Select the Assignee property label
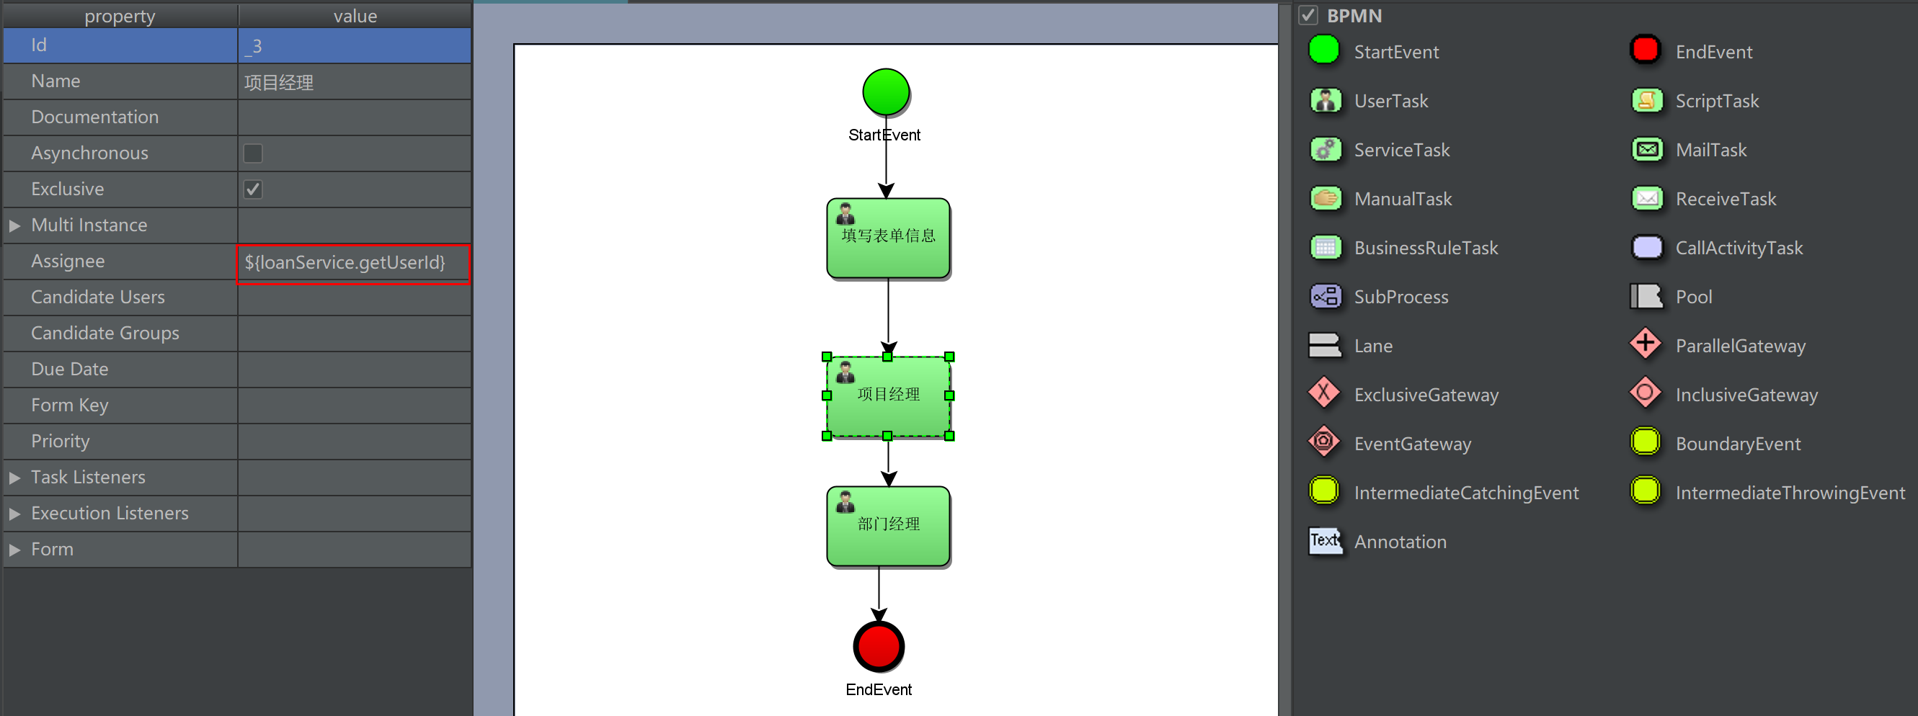Screen dimensions: 1918x716 [x=68, y=261]
